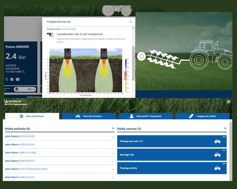Select triple tire mount icon

tap(18, 79)
